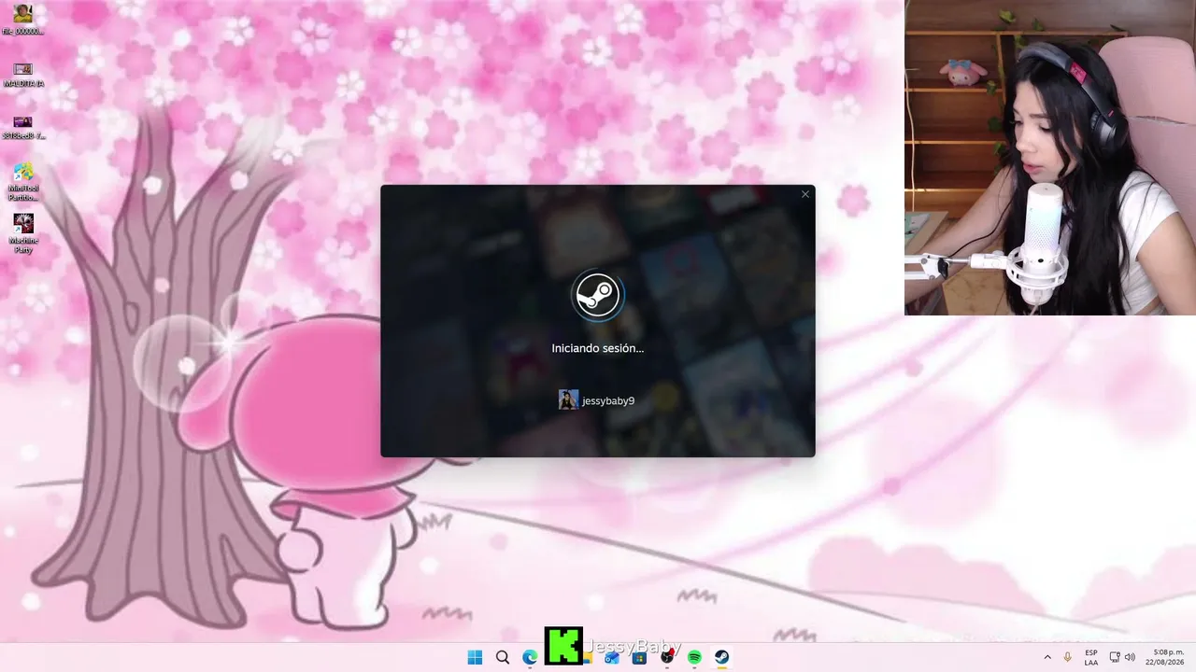The image size is (1196, 672).
Task: Close the Steam sign-in dialog
Action: click(x=805, y=194)
